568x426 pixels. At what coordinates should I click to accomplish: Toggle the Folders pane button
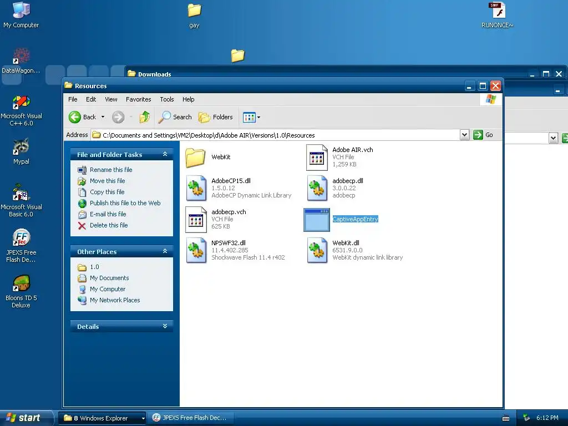point(216,117)
